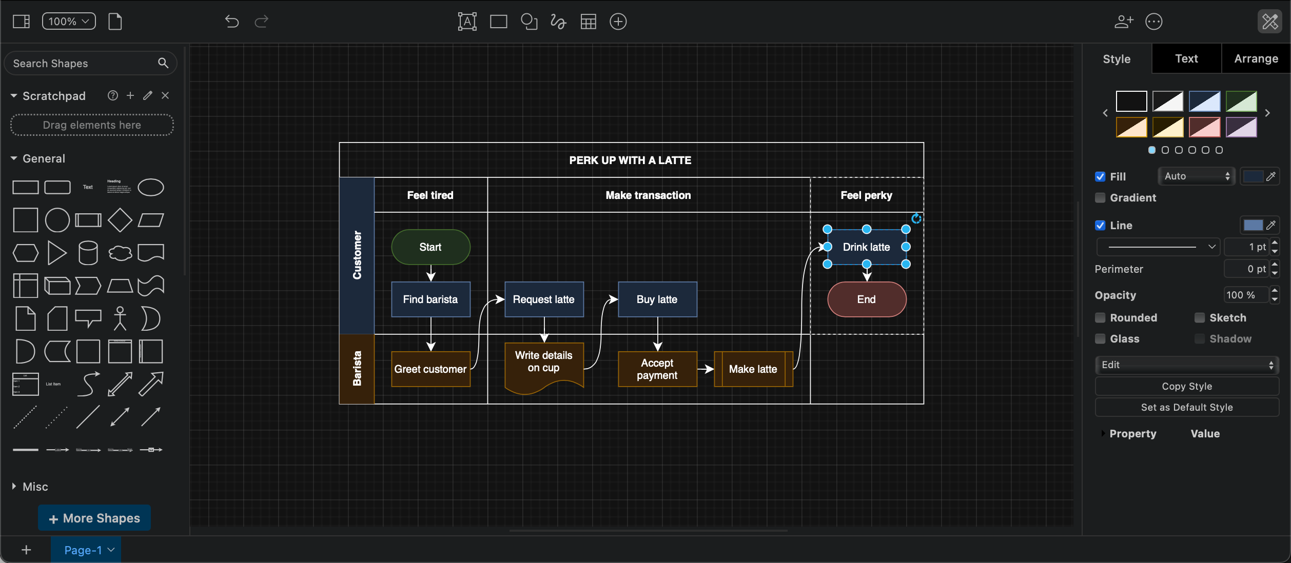
Task: Open the Text tab in the format panel
Action: [x=1186, y=58]
